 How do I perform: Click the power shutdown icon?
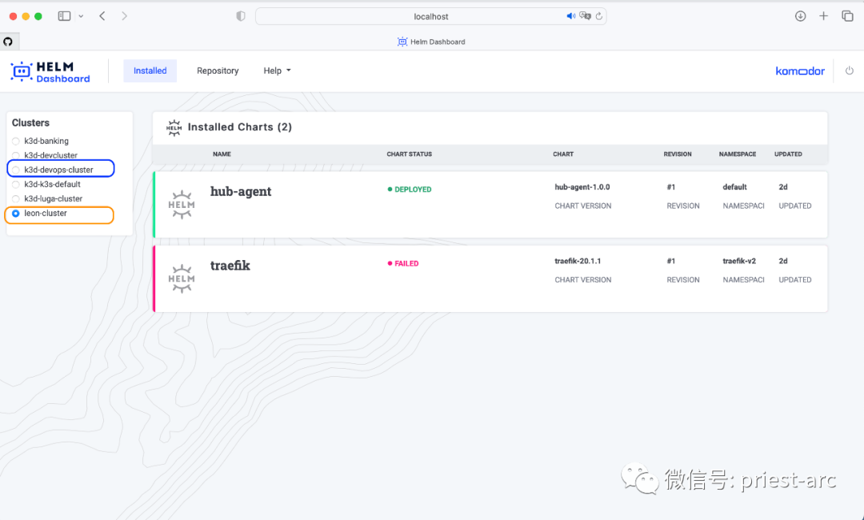coord(849,70)
